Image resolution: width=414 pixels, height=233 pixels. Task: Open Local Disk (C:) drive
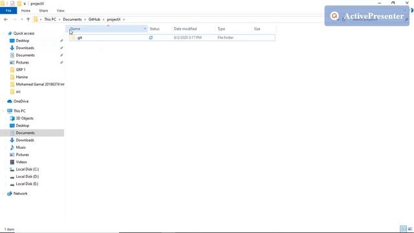tap(27, 170)
